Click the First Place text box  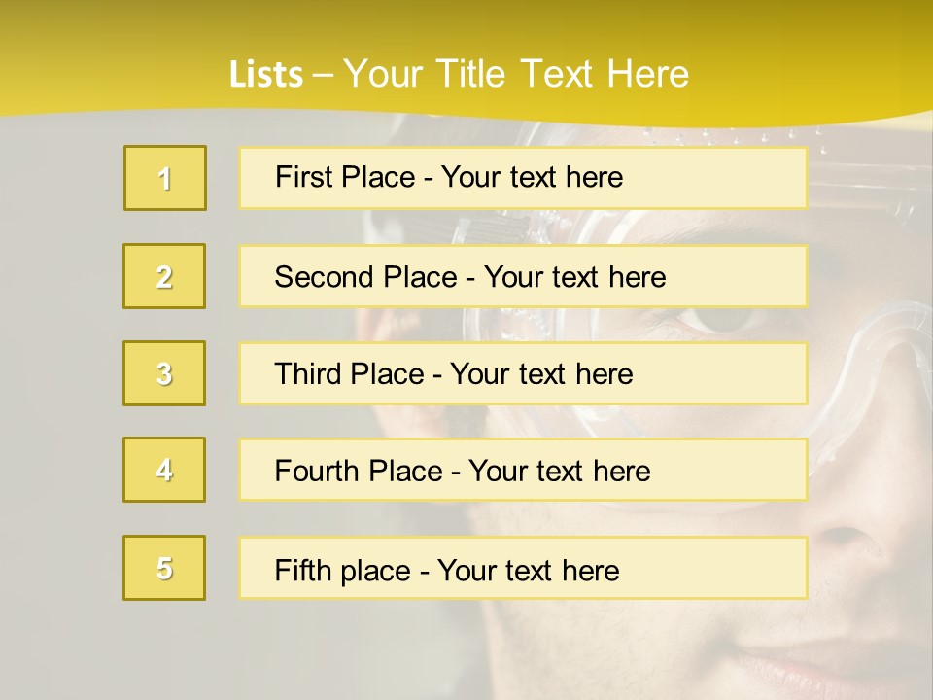point(523,178)
